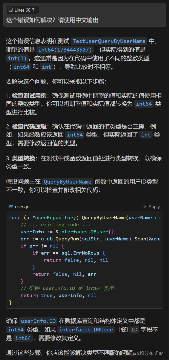
Task: Click the ID inline code chip
Action: pyautogui.click(x=134, y=329)
